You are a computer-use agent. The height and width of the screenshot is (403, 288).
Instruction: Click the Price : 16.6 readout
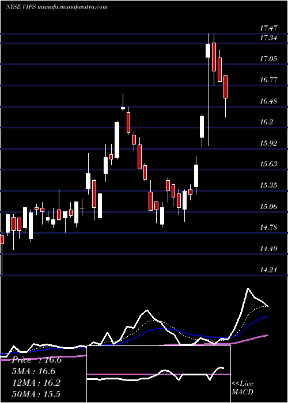click(x=36, y=360)
